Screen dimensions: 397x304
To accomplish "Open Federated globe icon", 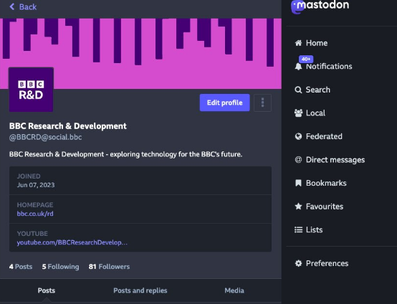I will (x=299, y=136).
